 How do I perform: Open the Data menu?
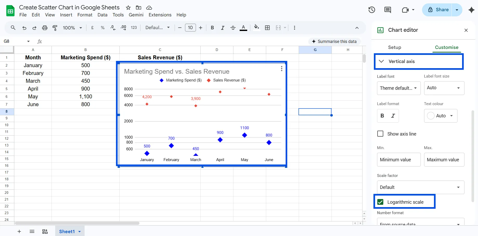click(103, 15)
